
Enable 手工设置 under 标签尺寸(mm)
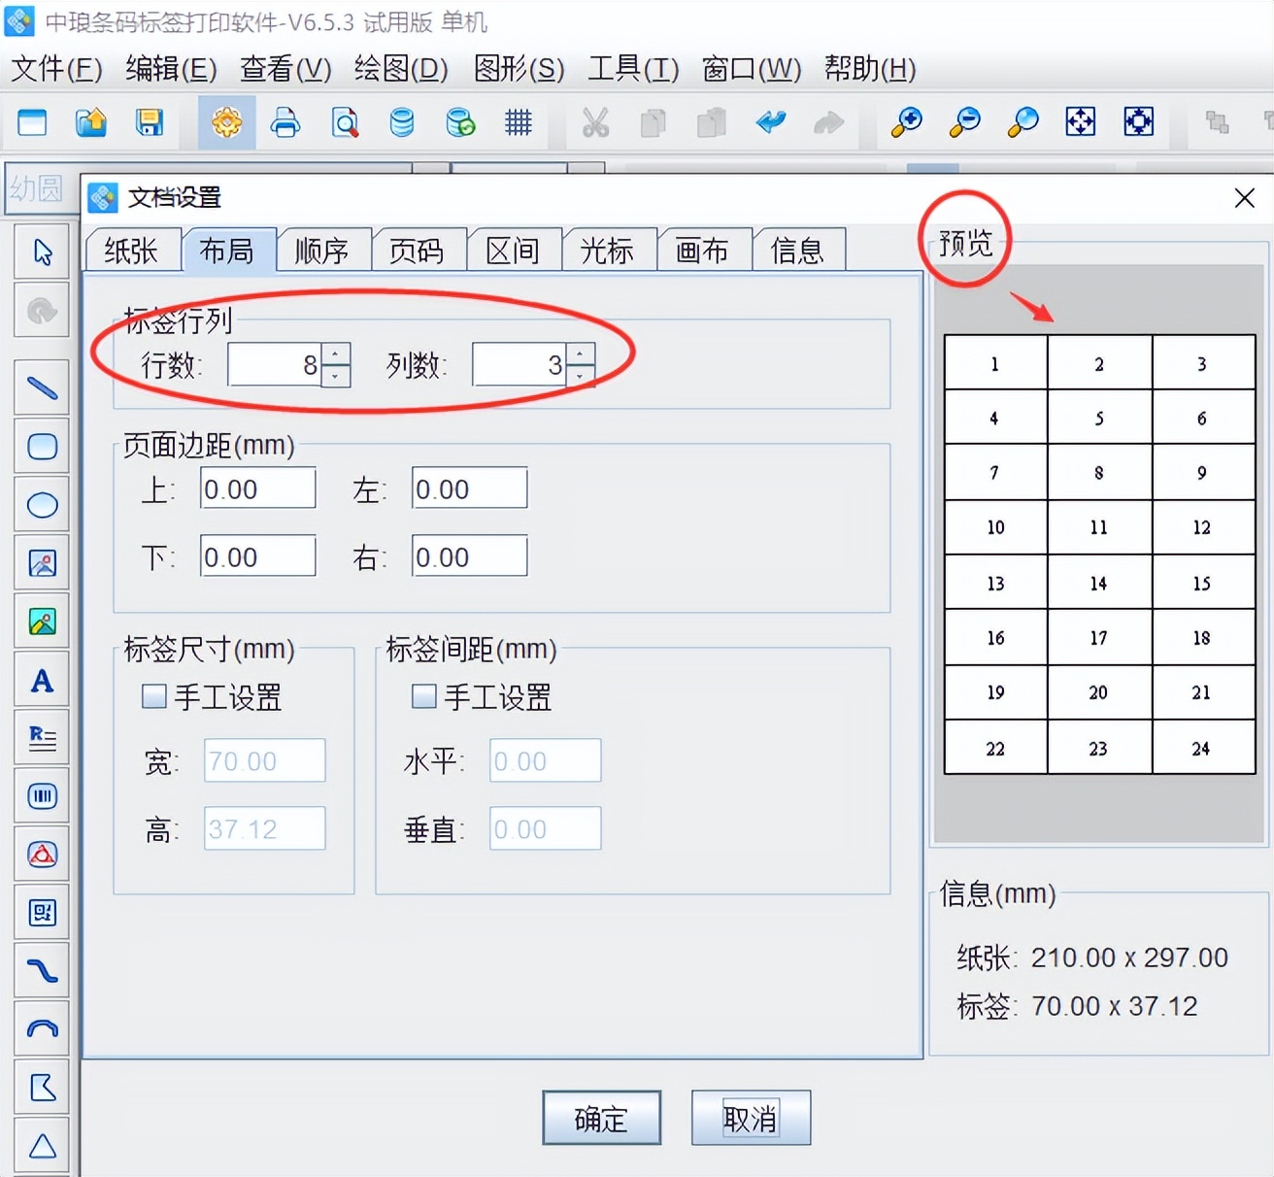click(152, 695)
